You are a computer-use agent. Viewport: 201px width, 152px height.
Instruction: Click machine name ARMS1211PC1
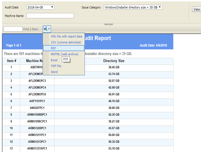pos(37,135)
